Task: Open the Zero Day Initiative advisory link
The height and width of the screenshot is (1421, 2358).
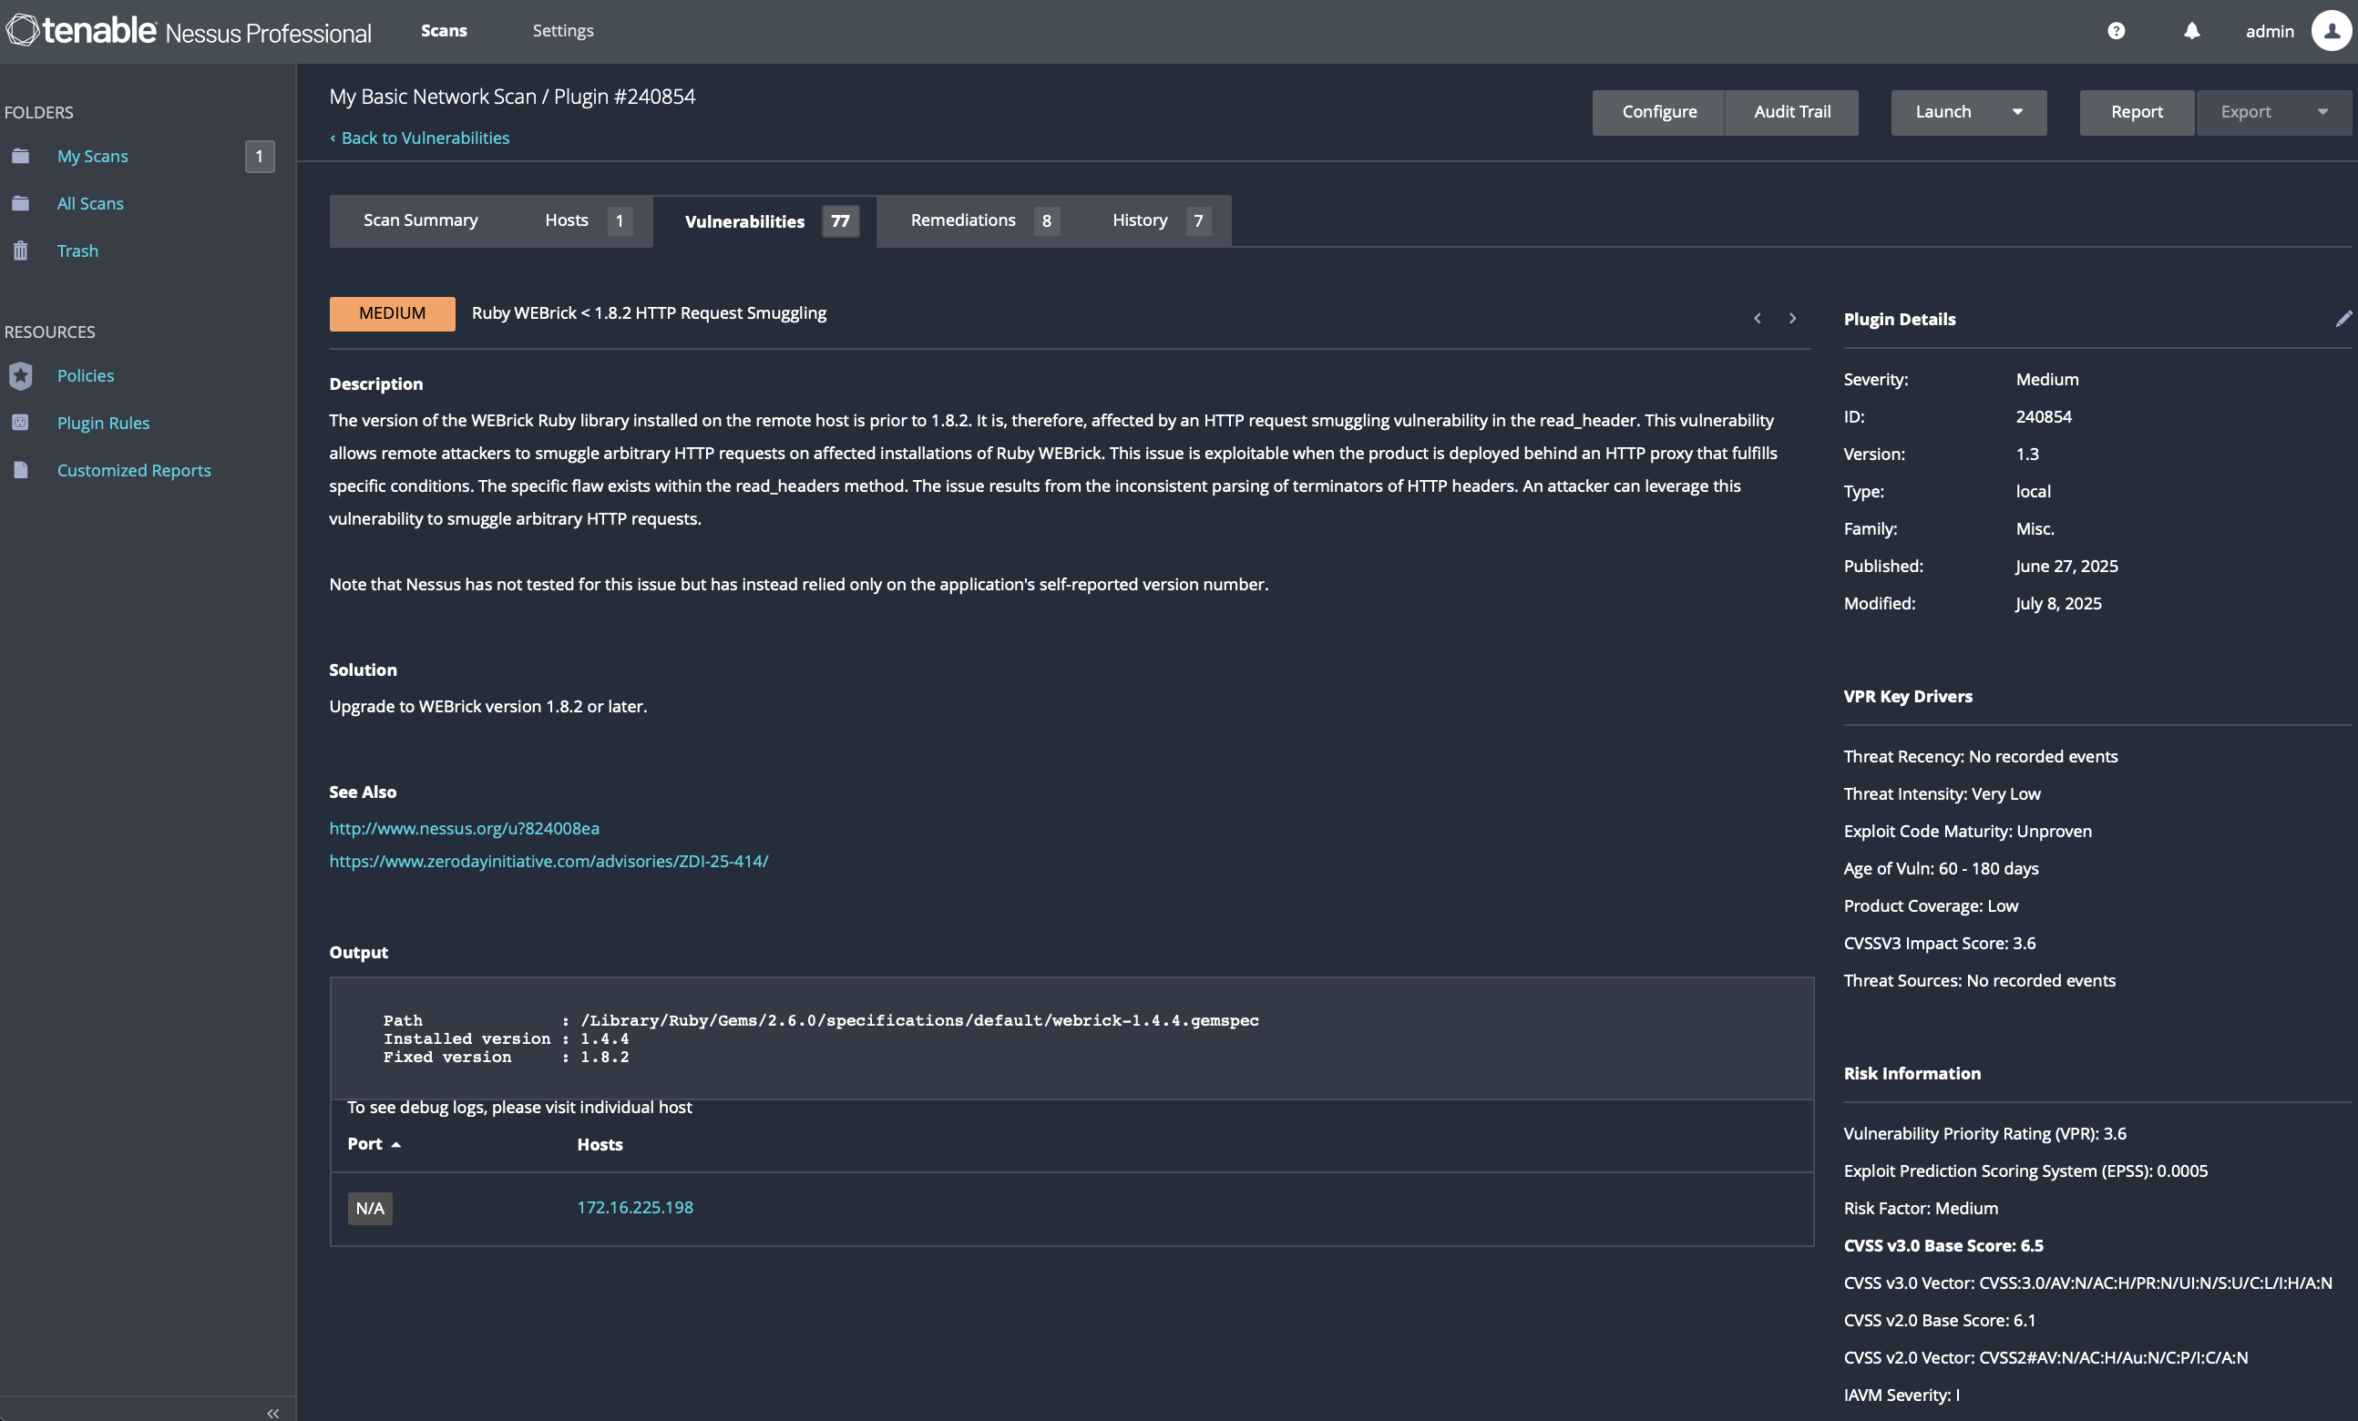Action: [548, 860]
